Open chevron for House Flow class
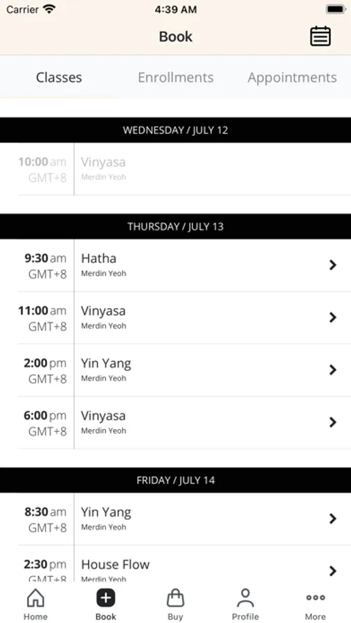 [333, 571]
